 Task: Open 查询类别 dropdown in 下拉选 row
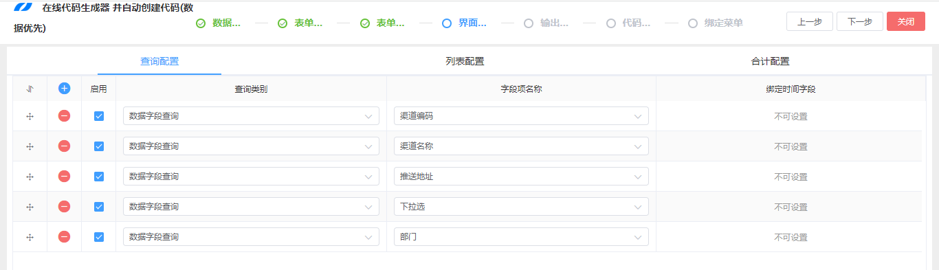[251, 207]
